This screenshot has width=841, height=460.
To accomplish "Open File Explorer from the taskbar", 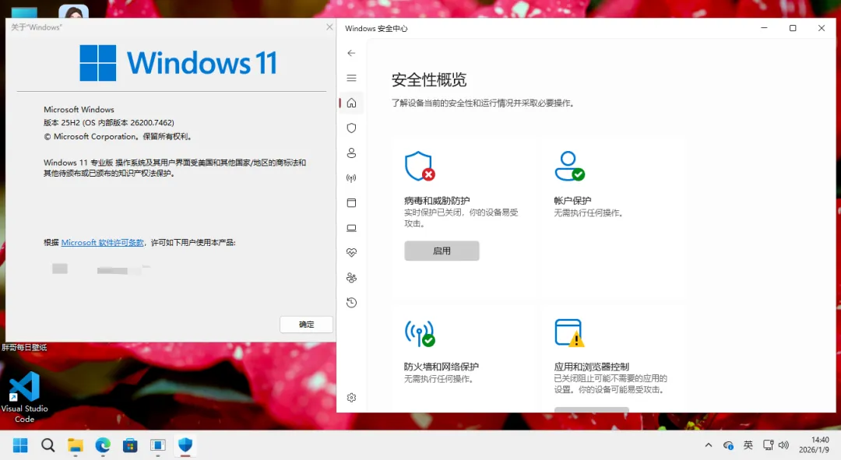I will click(75, 445).
